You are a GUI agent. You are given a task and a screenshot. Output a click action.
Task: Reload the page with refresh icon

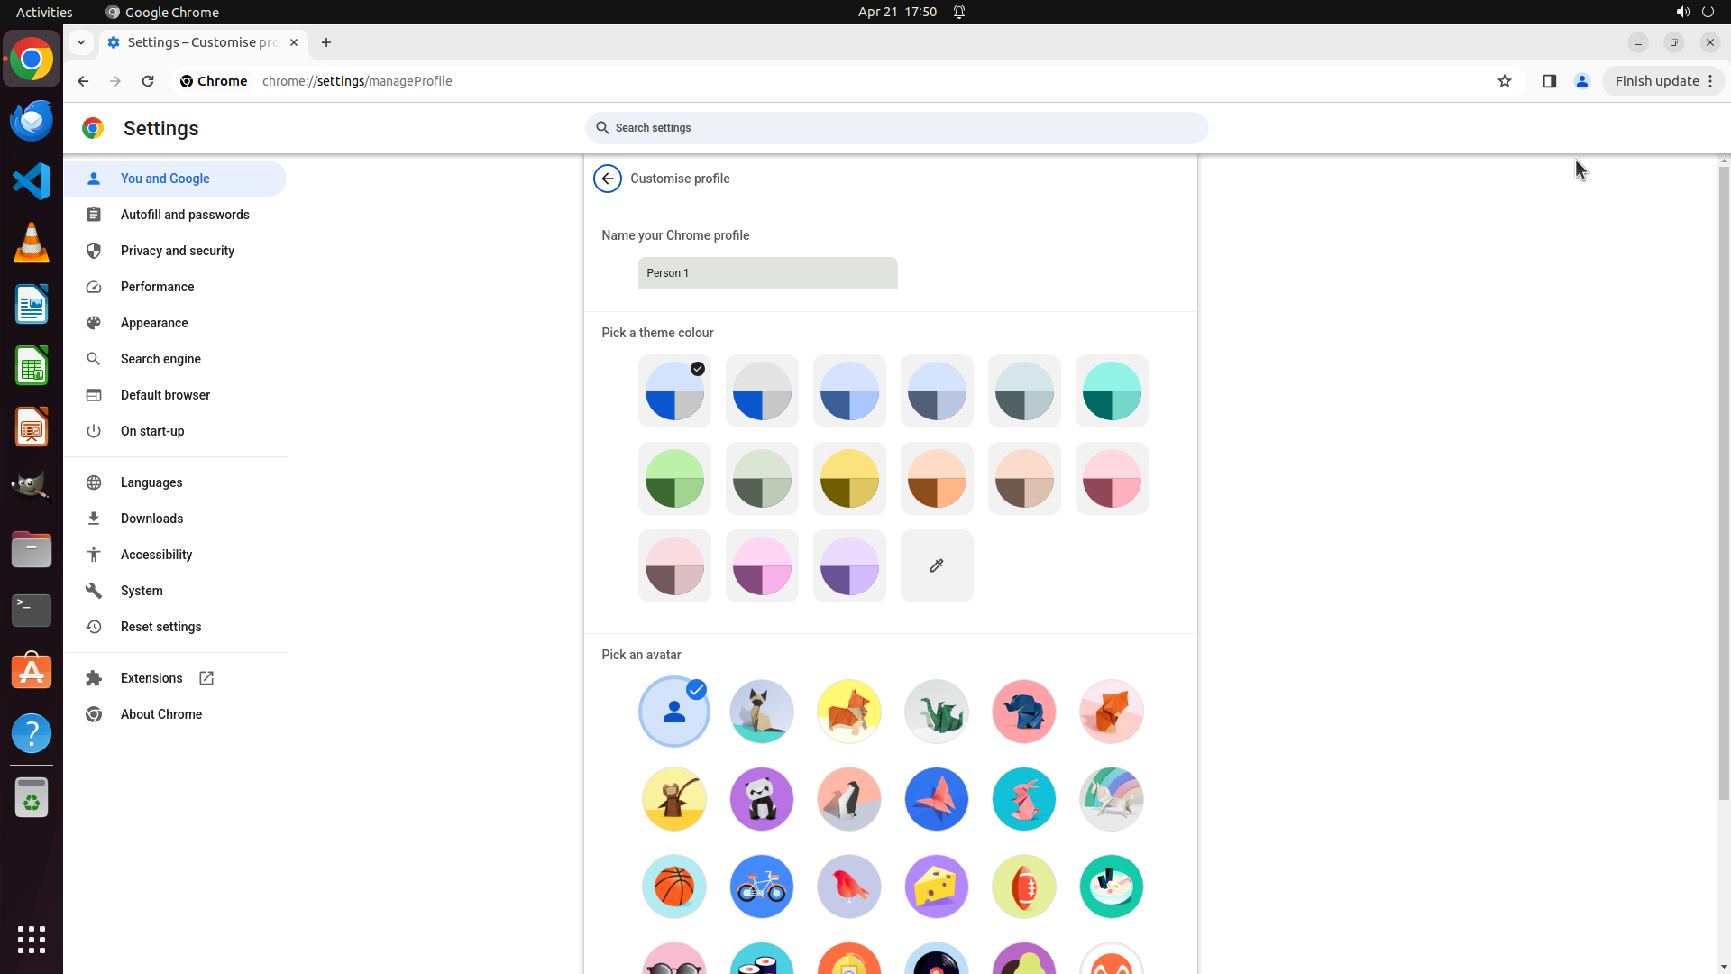(148, 81)
